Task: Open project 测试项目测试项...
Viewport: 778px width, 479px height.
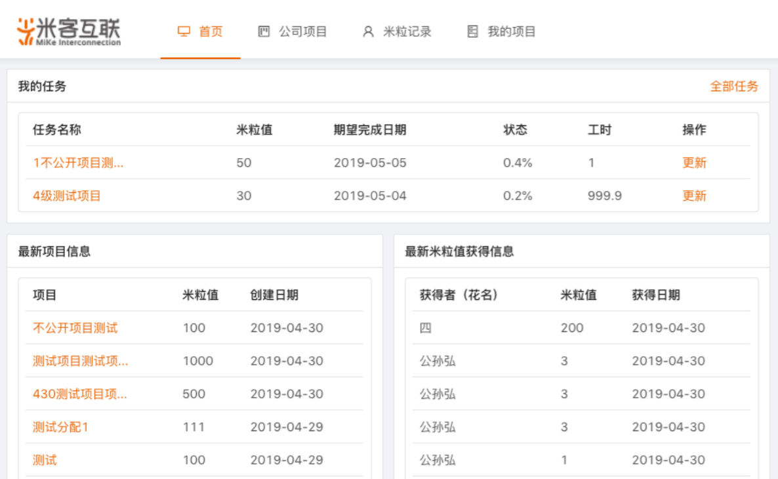Action: coord(80,361)
